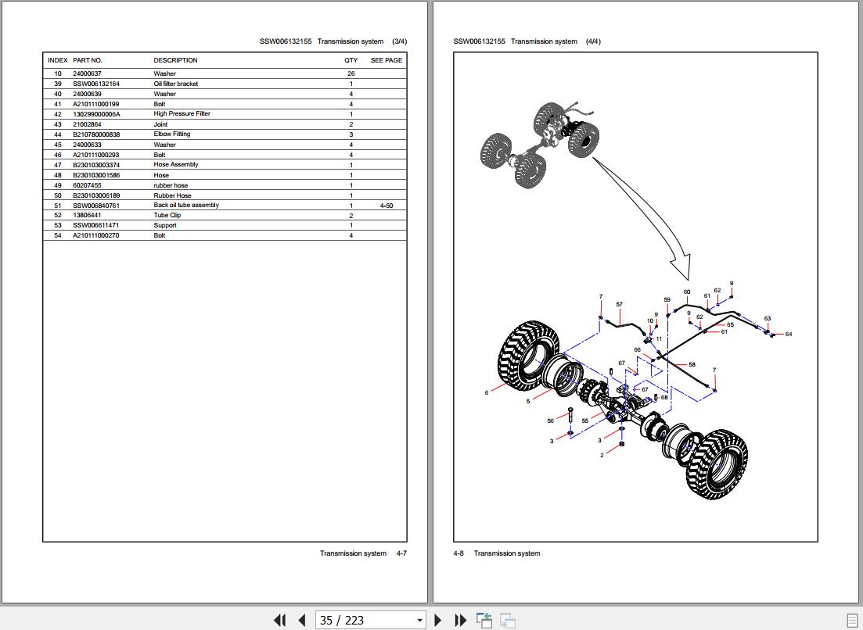Click the left tire in the axle diagram
Screen dimensions: 863x630
point(530,356)
